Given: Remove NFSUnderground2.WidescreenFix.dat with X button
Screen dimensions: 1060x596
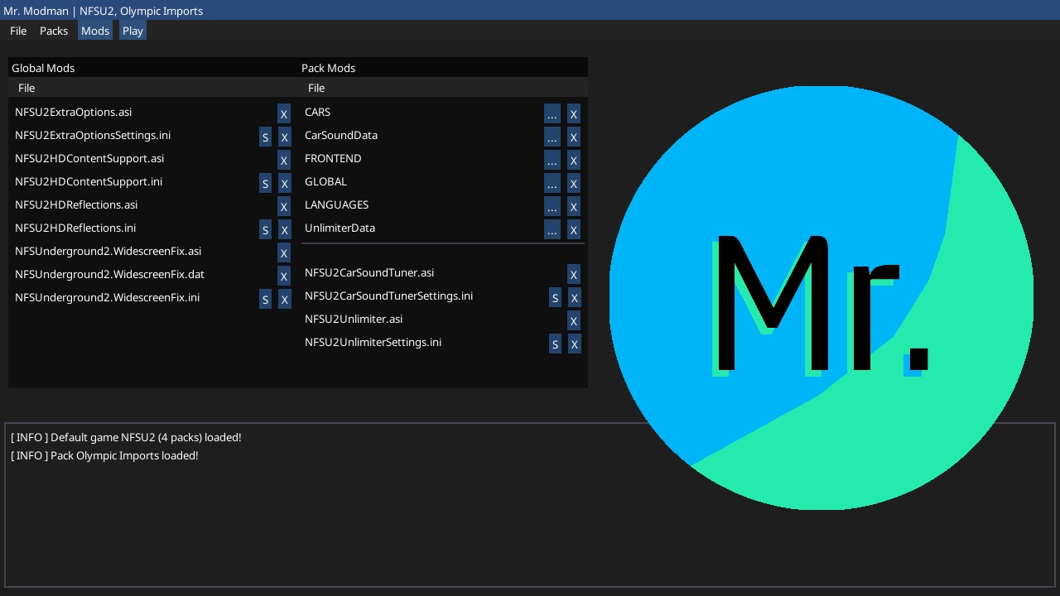Looking at the screenshot, I should pyautogui.click(x=284, y=276).
